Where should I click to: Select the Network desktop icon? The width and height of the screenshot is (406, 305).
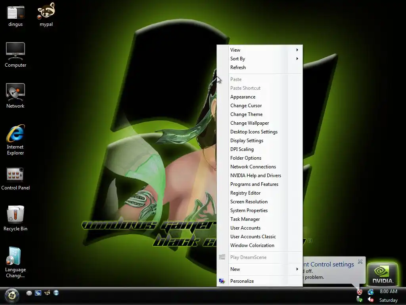(x=15, y=96)
